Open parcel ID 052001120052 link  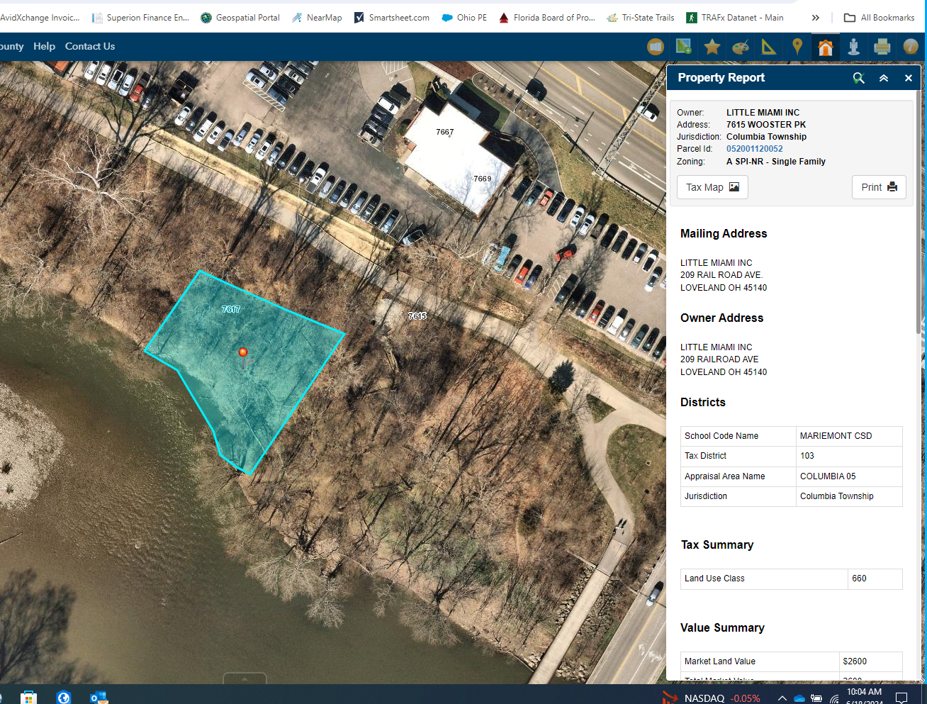click(x=755, y=149)
